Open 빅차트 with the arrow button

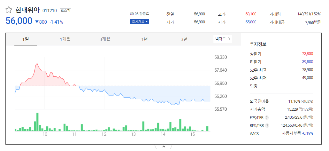(x=223, y=39)
